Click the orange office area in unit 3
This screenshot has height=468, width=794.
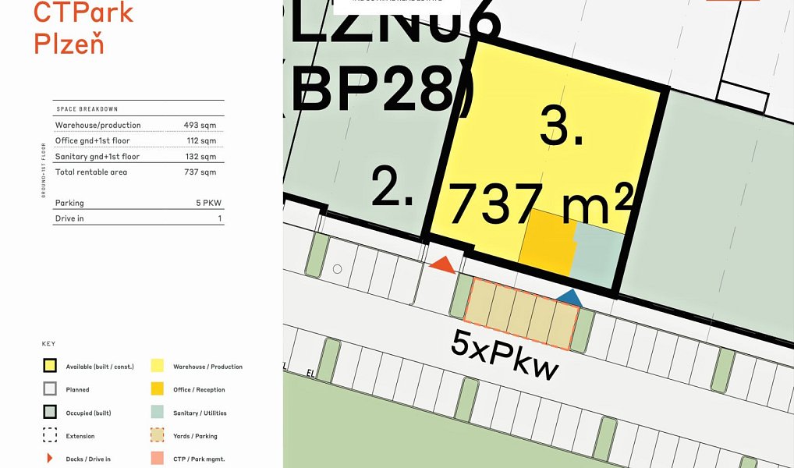548,243
